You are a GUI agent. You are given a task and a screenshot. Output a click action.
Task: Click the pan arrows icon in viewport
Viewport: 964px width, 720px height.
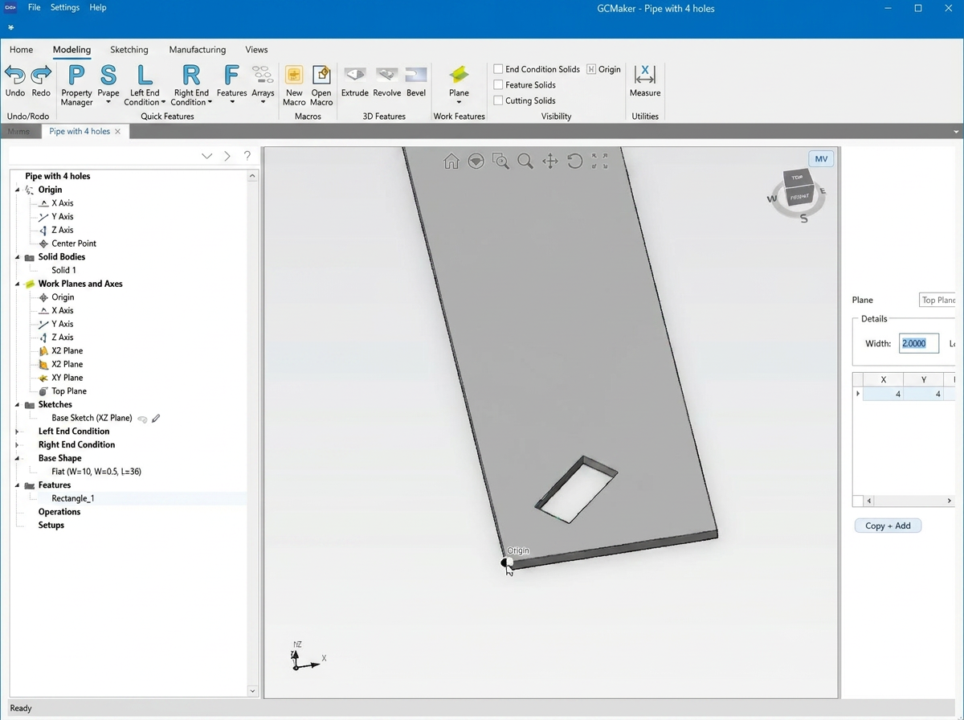point(550,162)
